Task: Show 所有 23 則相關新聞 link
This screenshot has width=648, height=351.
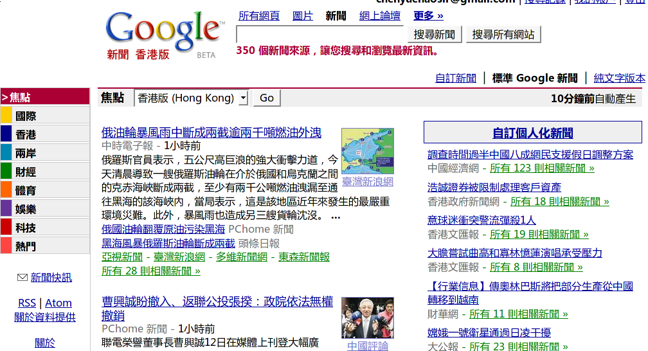Action: point(518,346)
